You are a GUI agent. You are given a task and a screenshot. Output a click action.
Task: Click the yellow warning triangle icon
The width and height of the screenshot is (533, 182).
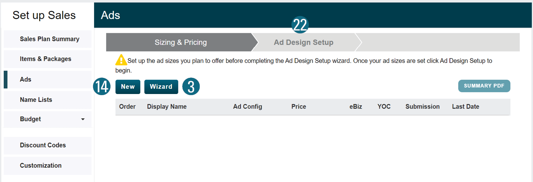121,60
